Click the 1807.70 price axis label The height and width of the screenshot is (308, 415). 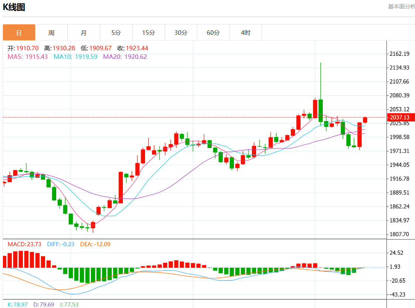click(x=399, y=234)
